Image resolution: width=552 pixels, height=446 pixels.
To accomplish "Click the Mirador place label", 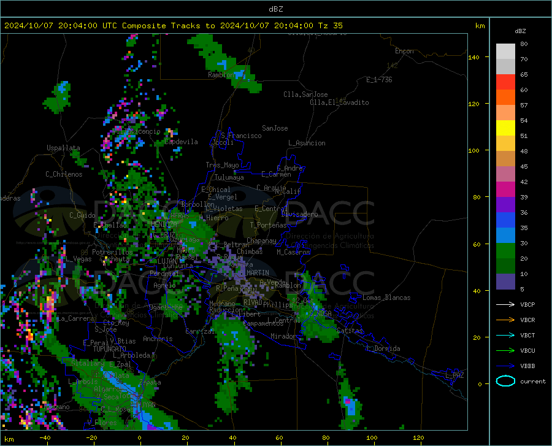I will [283, 336].
